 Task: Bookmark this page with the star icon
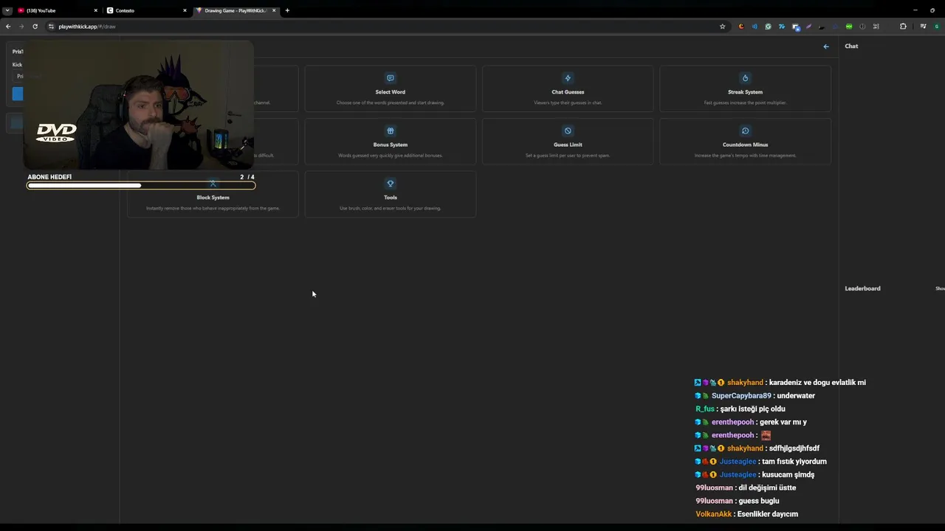[723, 27]
